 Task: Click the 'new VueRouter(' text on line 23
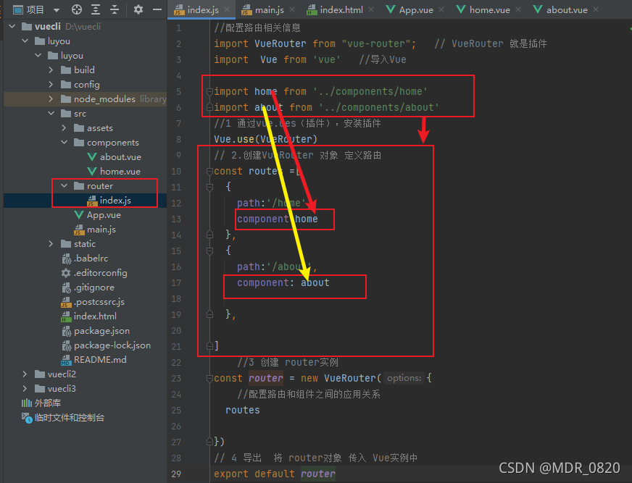tap(341, 378)
